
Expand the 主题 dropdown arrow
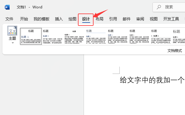pyautogui.click(x=13, y=43)
